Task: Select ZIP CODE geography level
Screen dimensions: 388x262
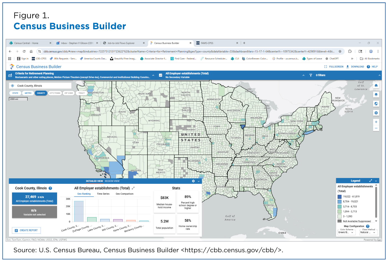Action: point(69,93)
